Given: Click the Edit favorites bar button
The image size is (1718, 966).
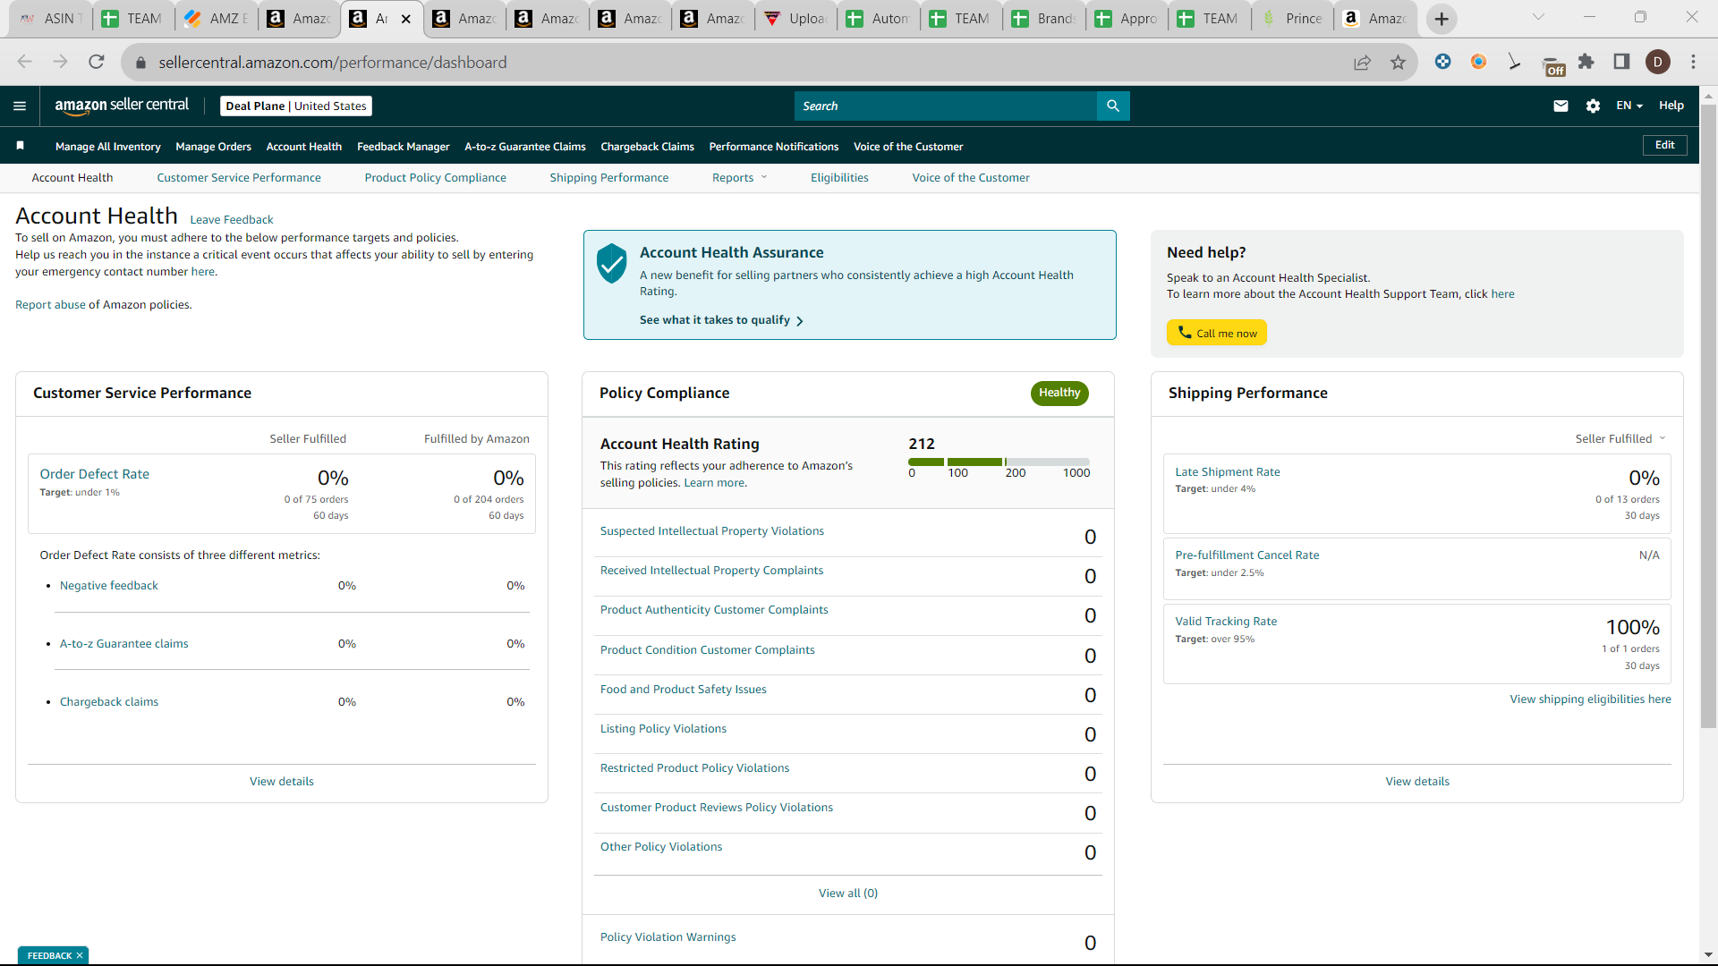Looking at the screenshot, I should [1664, 145].
